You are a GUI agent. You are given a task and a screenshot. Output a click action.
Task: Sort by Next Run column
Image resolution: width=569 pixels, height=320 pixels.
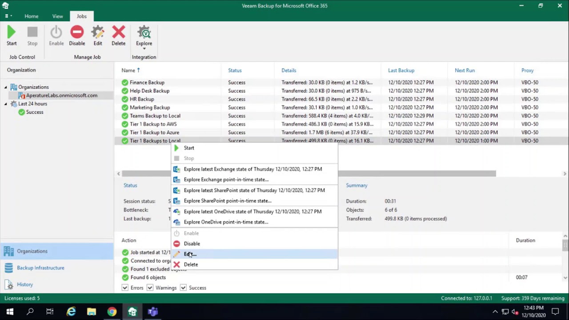(x=465, y=70)
